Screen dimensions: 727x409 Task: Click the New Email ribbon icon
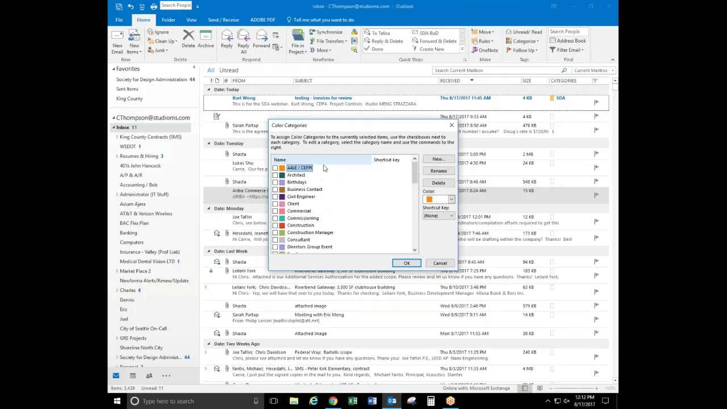117,41
